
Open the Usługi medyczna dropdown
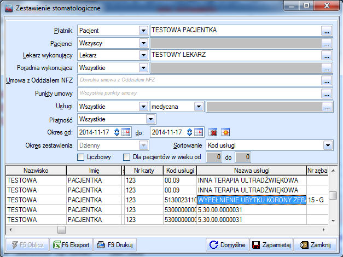pyautogui.click(x=199, y=106)
